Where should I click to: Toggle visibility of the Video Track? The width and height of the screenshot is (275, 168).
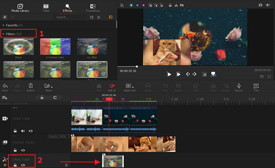coord(31,131)
